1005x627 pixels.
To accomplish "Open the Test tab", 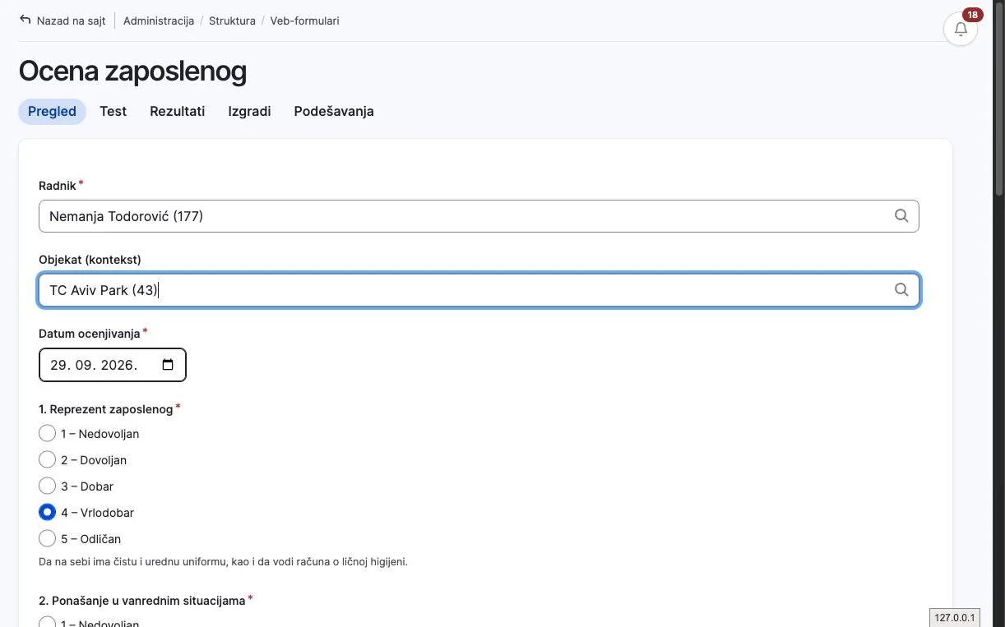I will (x=113, y=111).
